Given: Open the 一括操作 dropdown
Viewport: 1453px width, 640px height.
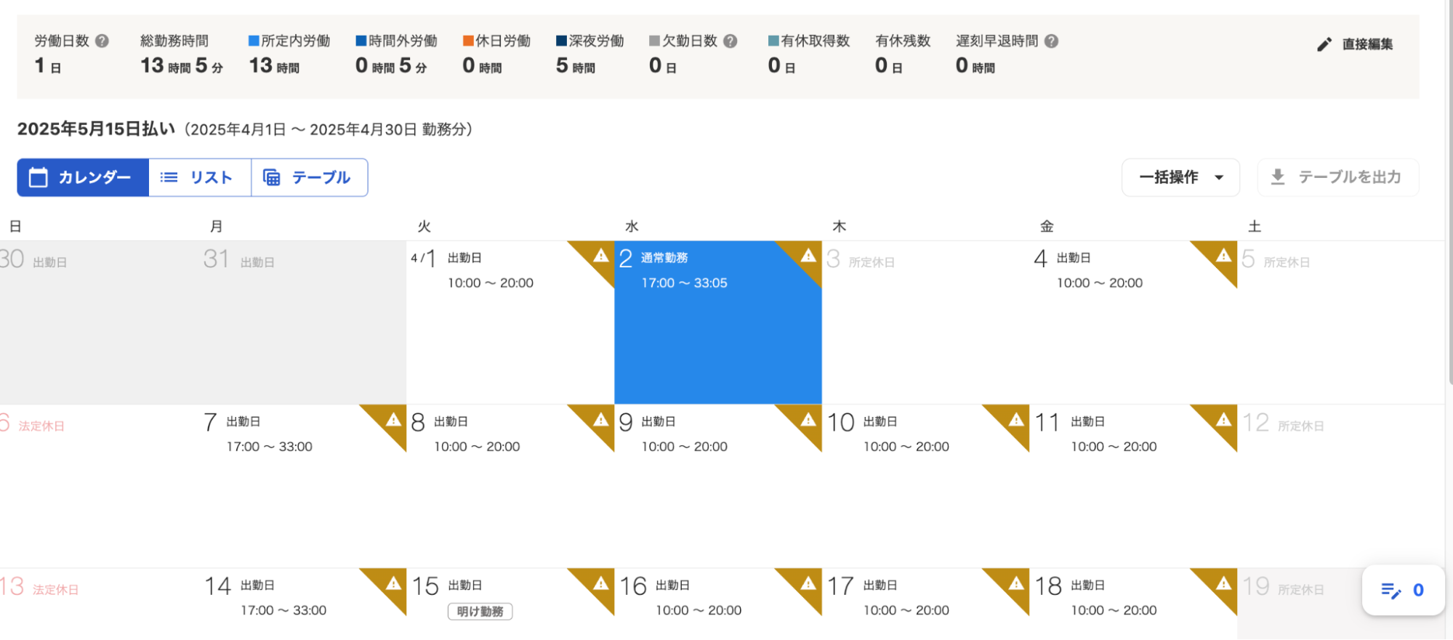Looking at the screenshot, I should point(1180,177).
